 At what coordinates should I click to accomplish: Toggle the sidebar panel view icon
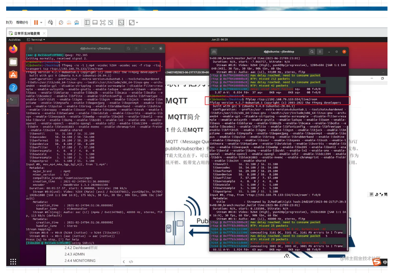point(88,23)
